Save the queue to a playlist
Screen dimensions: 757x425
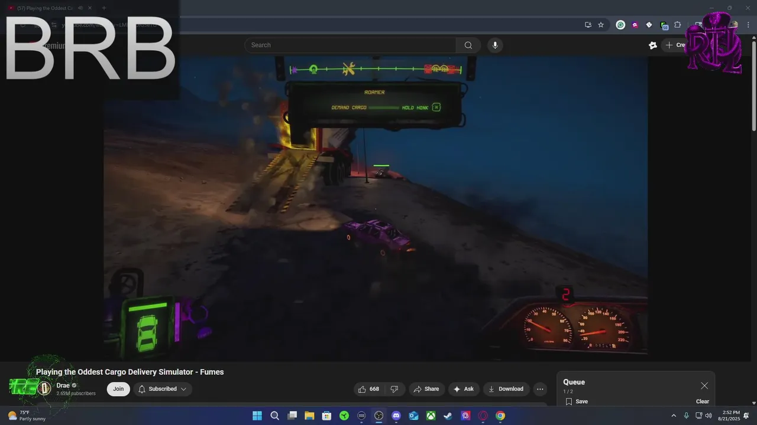pyautogui.click(x=577, y=401)
